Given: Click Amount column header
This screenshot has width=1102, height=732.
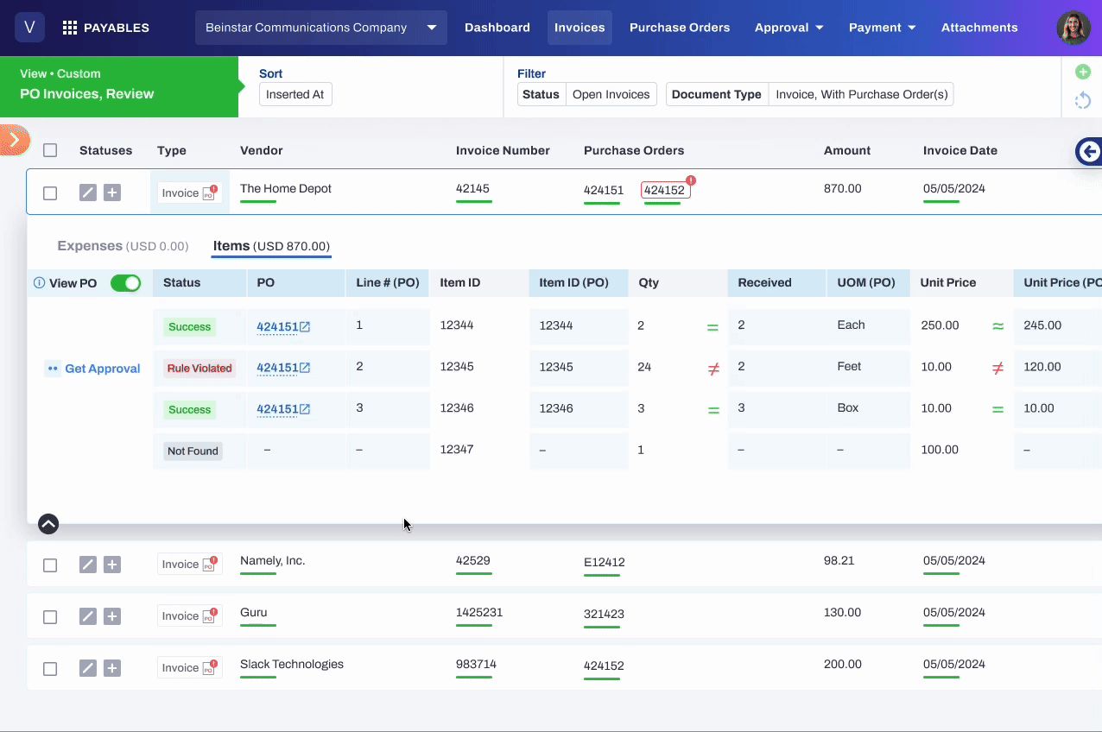Looking at the screenshot, I should click(847, 150).
